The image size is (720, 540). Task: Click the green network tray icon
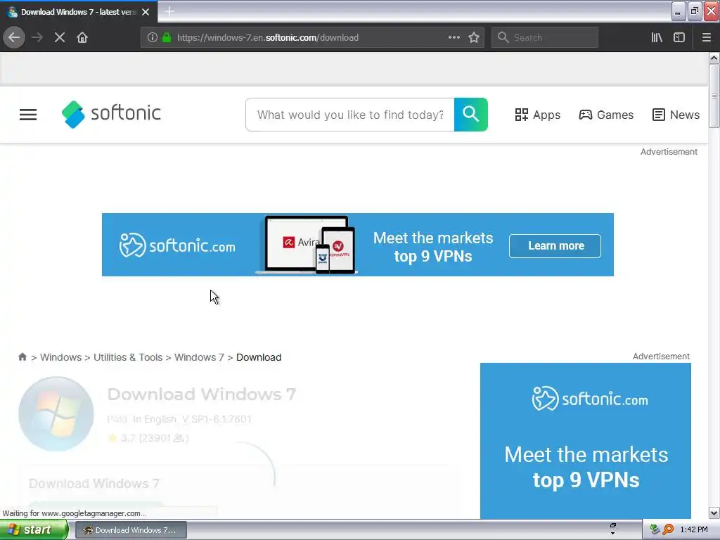click(655, 529)
